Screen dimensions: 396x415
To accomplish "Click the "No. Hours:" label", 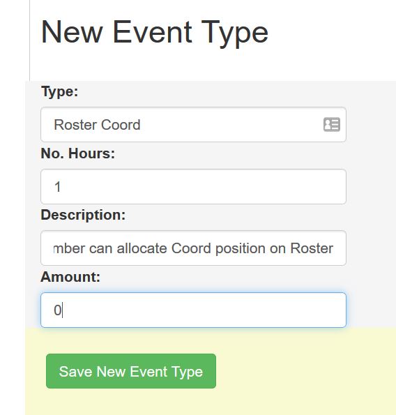I will click(78, 153).
